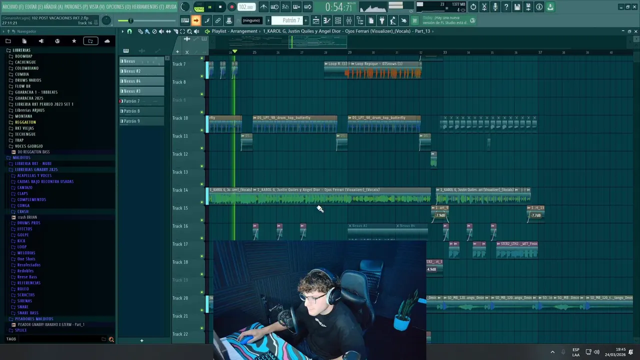The width and height of the screenshot is (640, 360).
Task: Toggle the metronome icon
Action: point(263,7)
